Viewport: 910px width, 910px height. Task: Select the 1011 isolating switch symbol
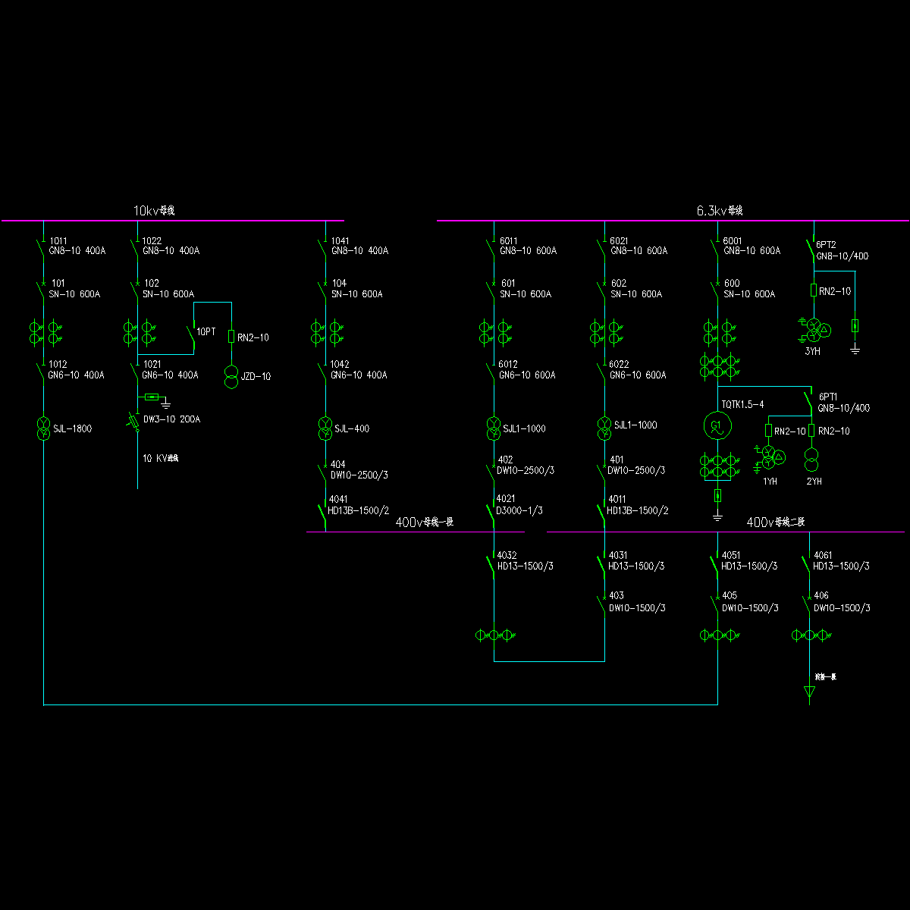pyautogui.click(x=41, y=246)
